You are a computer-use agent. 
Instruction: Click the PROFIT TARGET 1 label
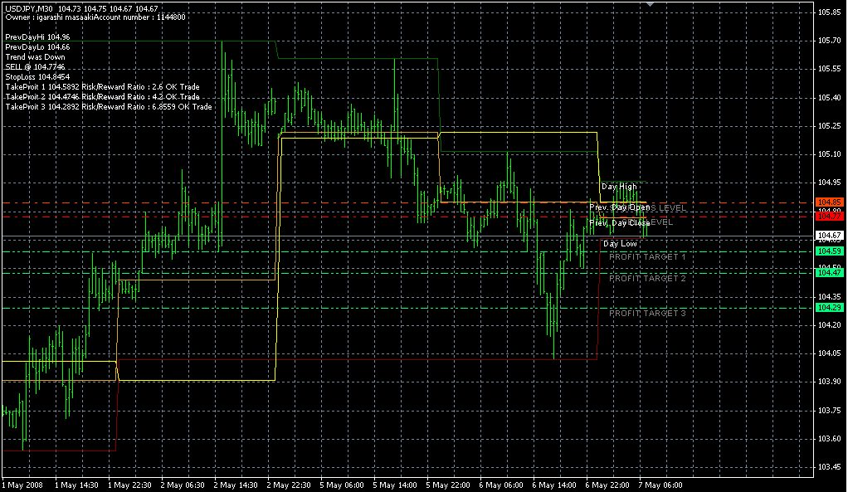(x=647, y=257)
